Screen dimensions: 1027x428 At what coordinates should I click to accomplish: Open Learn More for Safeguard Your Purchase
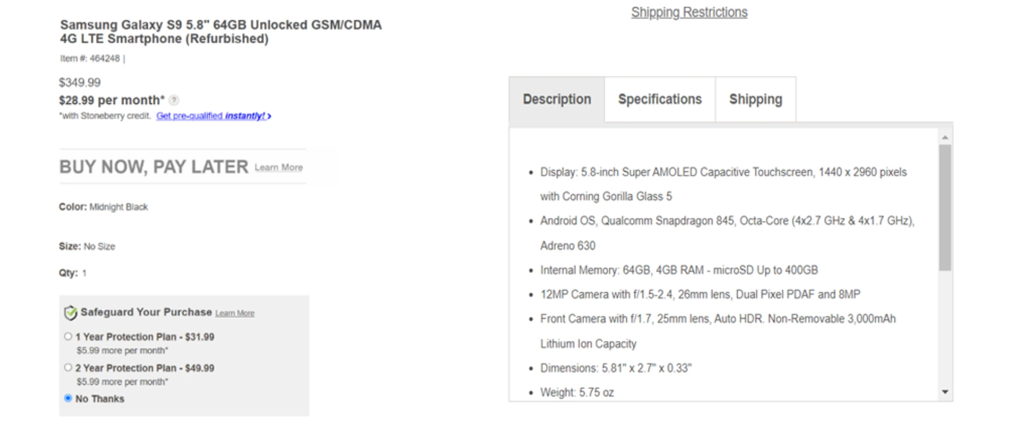pyautogui.click(x=234, y=313)
